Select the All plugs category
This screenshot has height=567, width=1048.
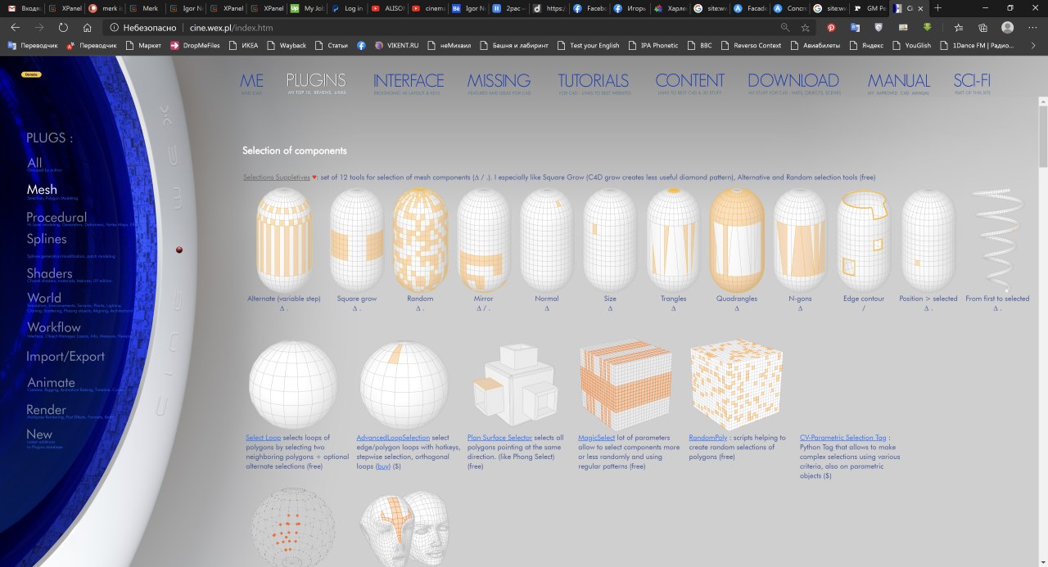click(34, 163)
